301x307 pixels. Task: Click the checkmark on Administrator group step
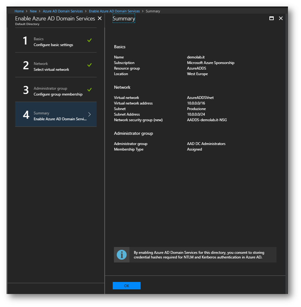[x=89, y=90]
